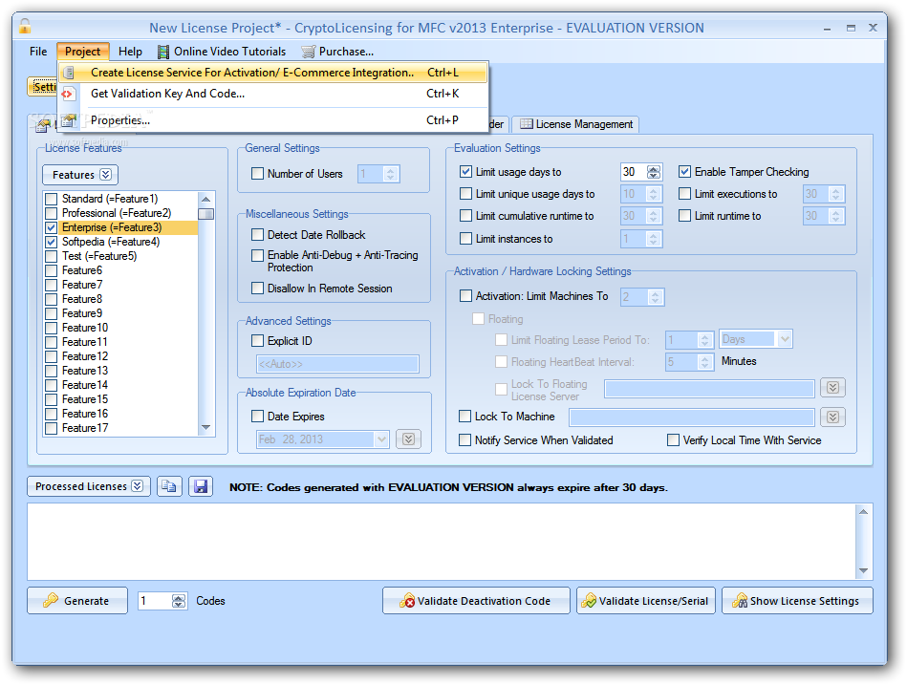This screenshot has width=907, height=685.
Task: Choose Create License Service For Activation menu entry
Action: [273, 73]
